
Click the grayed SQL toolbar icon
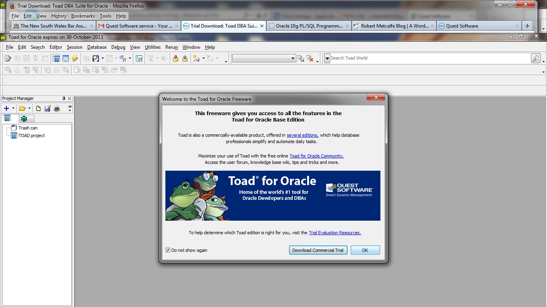click(36, 58)
